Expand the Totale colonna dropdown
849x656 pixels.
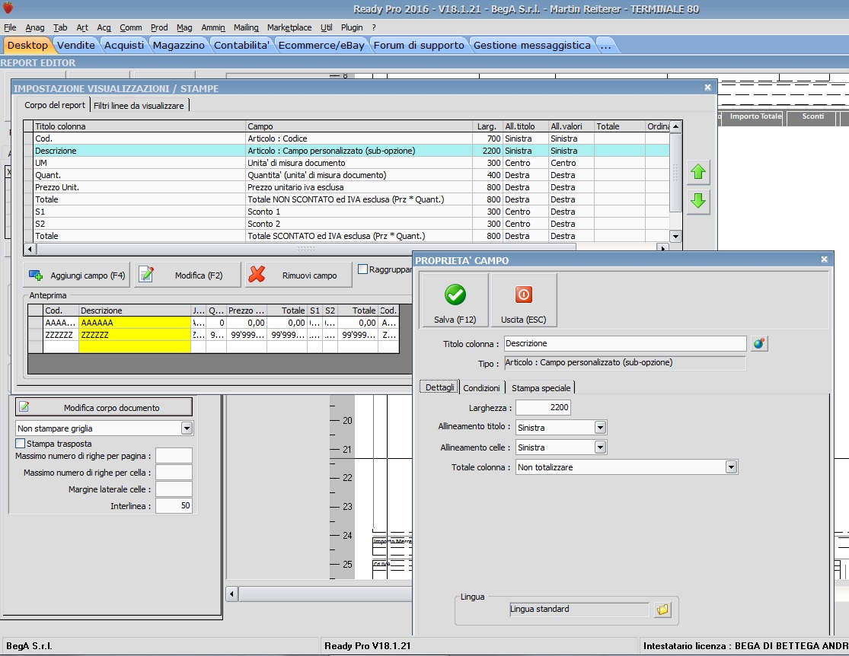(x=731, y=467)
